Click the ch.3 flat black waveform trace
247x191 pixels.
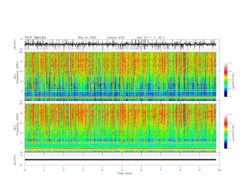point(120,160)
